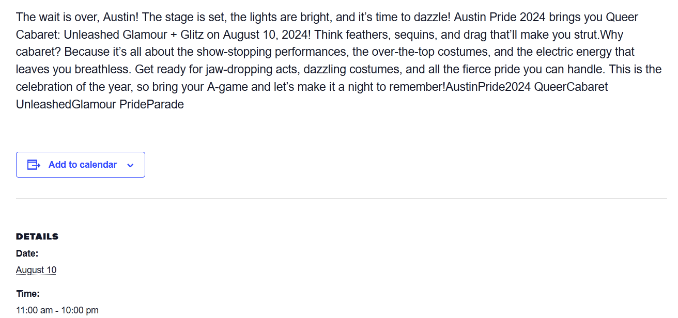This screenshot has height=318, width=678.
Task: Click the "UnleashedGlamour" hashtag text
Action: pos(66,105)
